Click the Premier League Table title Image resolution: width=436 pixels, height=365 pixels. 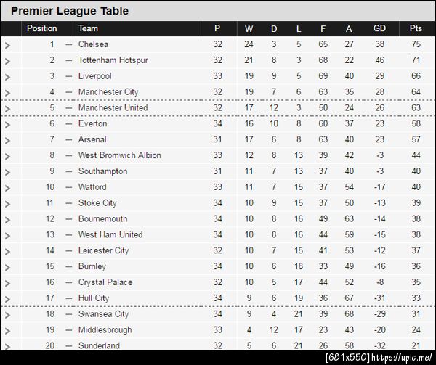70,11
